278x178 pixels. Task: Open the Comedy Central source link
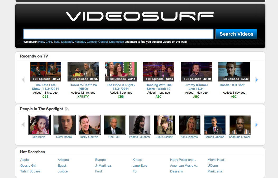coord(97,42)
